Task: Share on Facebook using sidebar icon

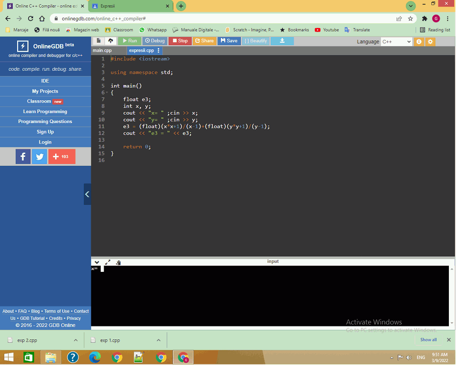Action: [x=23, y=156]
